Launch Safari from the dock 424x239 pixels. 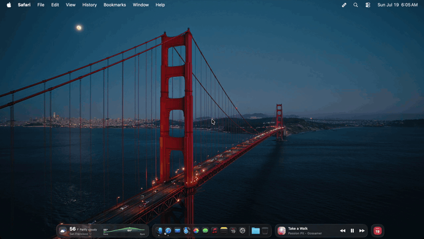168,231
